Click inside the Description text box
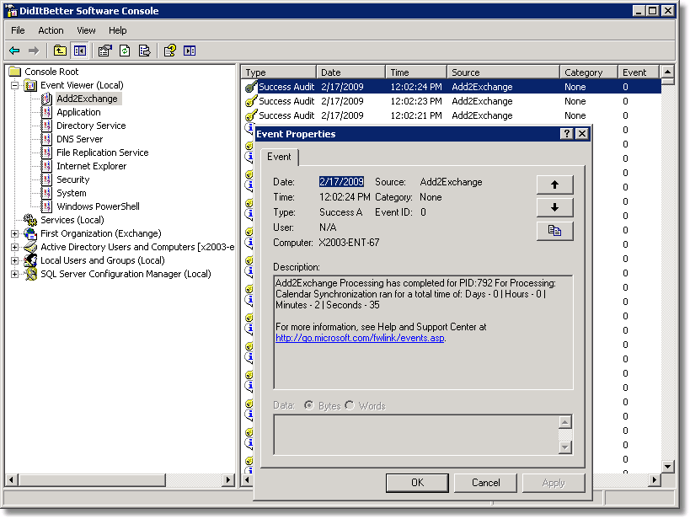690x519 pixels. 423,332
